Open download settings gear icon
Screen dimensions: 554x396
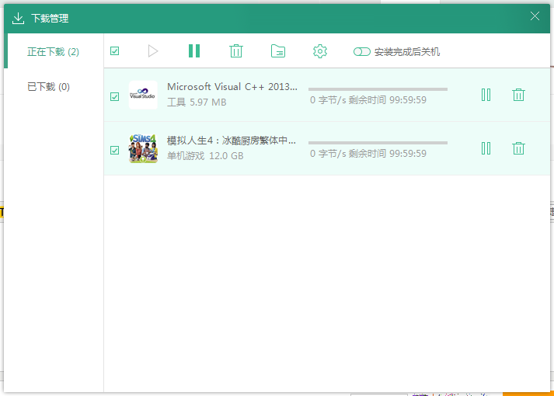click(x=320, y=51)
